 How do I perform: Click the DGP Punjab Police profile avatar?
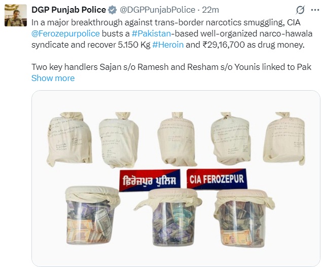click(16, 15)
